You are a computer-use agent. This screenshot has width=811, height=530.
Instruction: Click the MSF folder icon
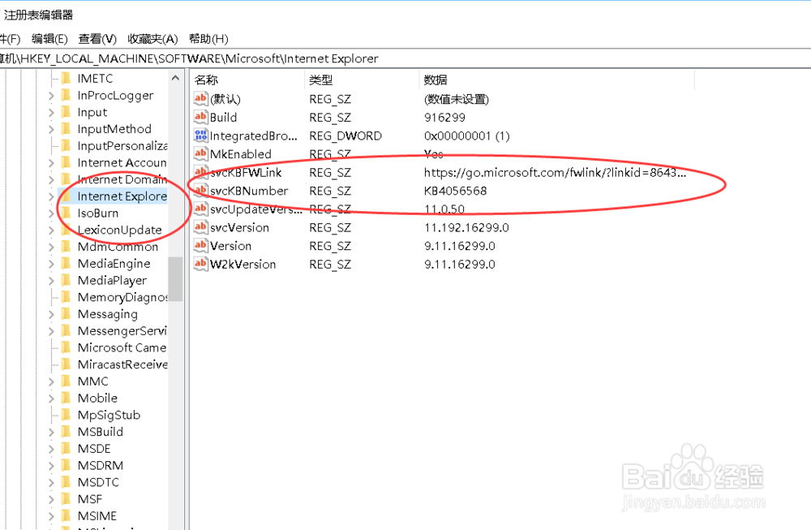click(66, 499)
